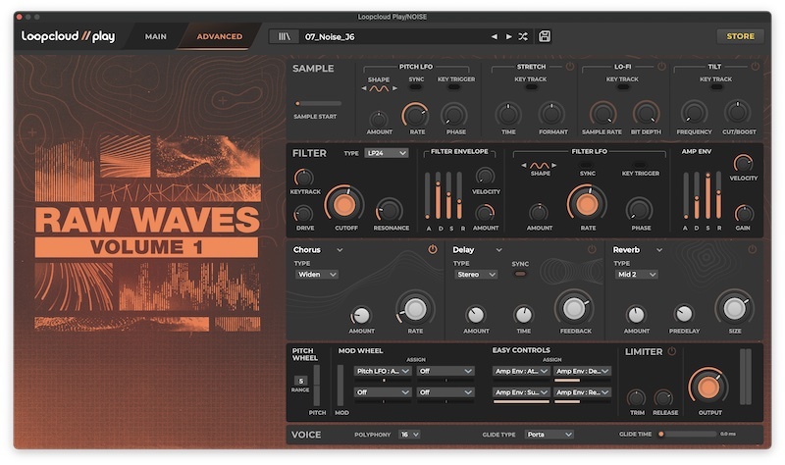Toggle Key Track in Stretch section
Screen dimensions: 785x465
click(531, 88)
